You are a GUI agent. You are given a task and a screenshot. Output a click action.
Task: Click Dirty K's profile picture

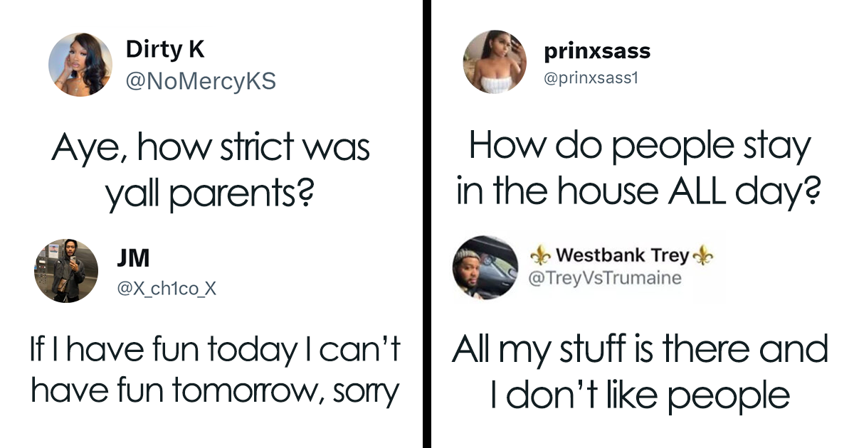(x=80, y=64)
